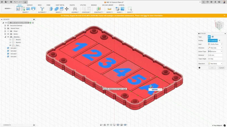Click the Automate toolbar icon
This screenshot has height=127, width=227.
pos(42,9)
